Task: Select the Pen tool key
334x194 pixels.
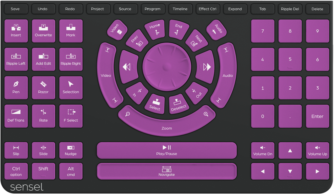Action: pyautogui.click(x=16, y=88)
